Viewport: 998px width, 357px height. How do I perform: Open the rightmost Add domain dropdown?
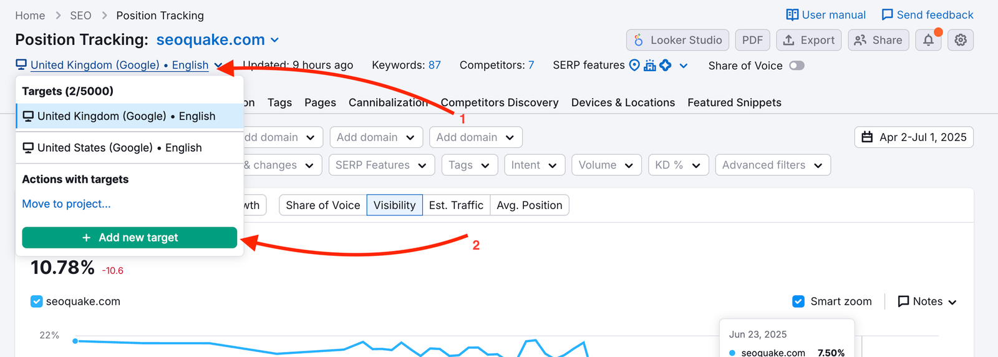tap(476, 137)
